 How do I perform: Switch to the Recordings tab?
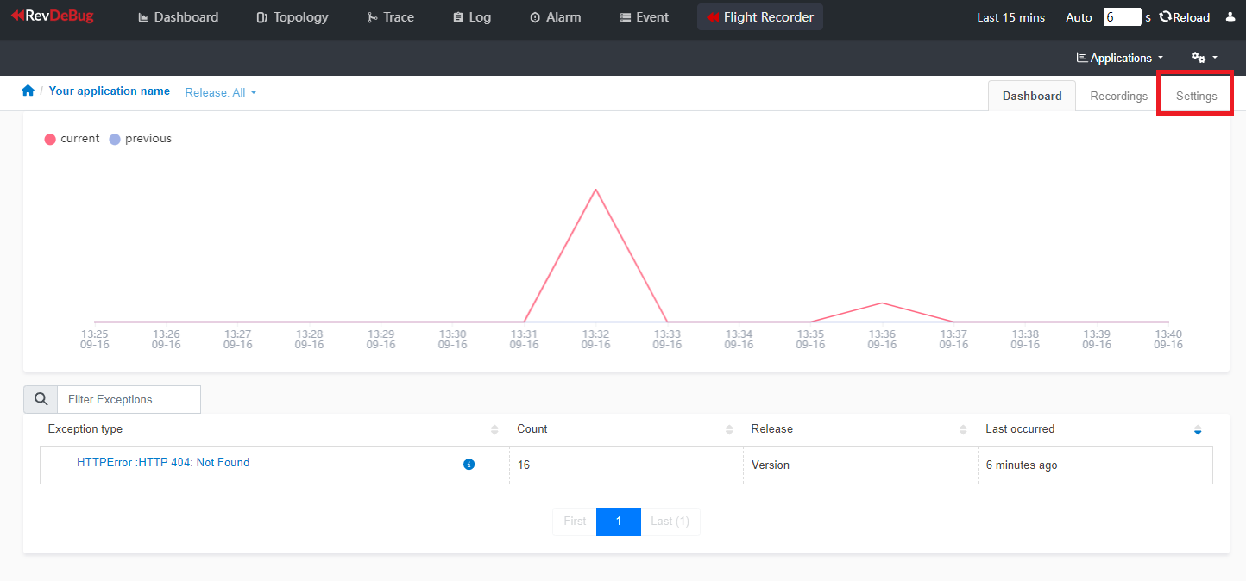pos(1118,96)
